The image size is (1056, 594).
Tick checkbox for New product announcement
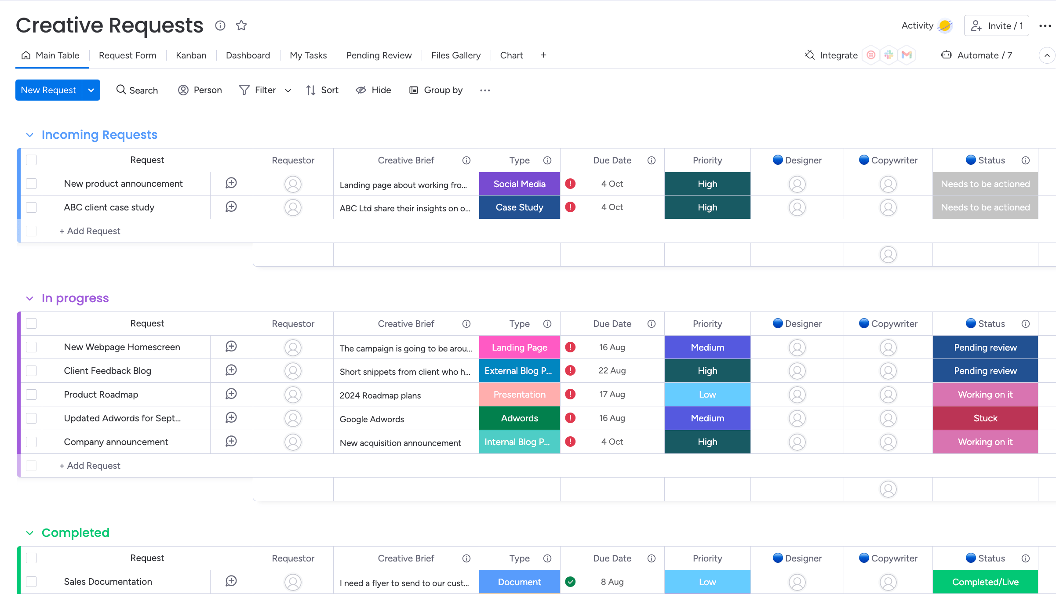click(x=31, y=184)
